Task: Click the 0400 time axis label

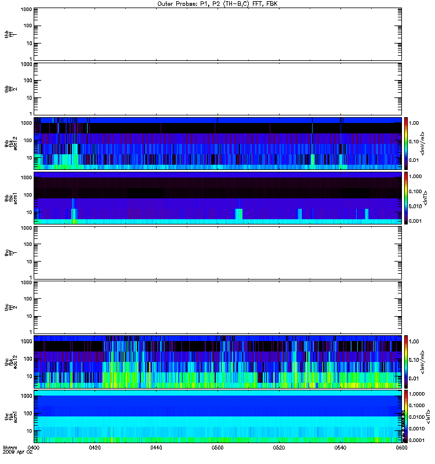Action: coord(34,448)
